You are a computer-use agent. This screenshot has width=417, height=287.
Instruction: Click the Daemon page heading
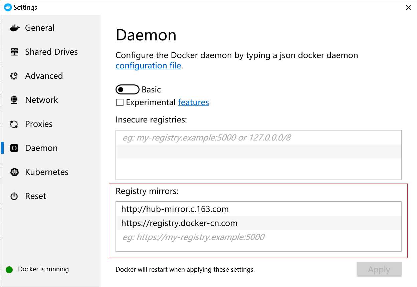pyautogui.click(x=146, y=35)
